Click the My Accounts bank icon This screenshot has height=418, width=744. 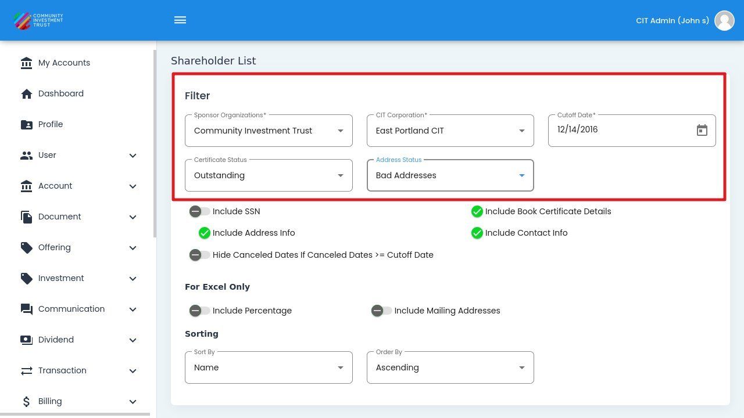(26, 63)
